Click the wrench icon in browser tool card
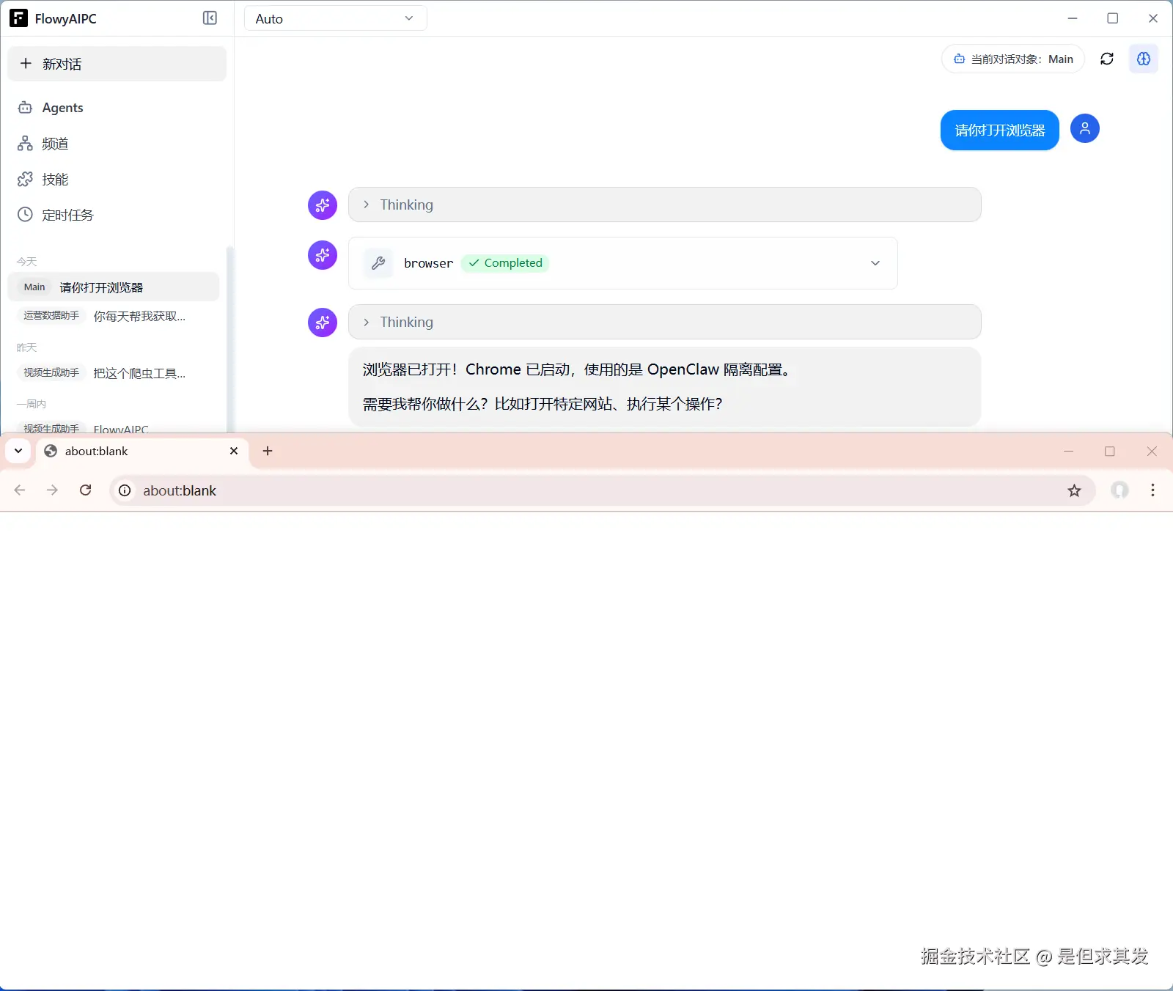 click(x=378, y=263)
